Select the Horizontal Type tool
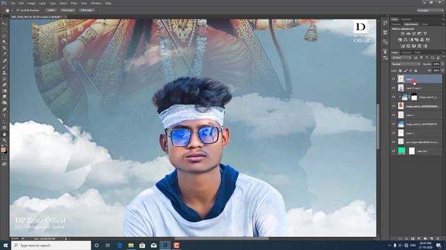The width and height of the screenshot is (446, 250). pyautogui.click(x=4, y=116)
